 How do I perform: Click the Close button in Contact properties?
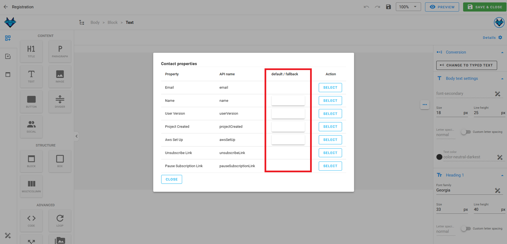click(171, 179)
